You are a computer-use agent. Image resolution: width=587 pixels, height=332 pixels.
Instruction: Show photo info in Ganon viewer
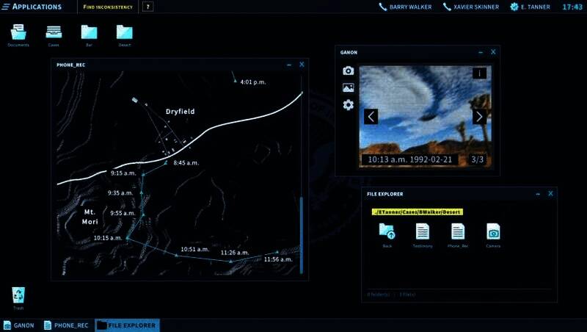(478, 73)
